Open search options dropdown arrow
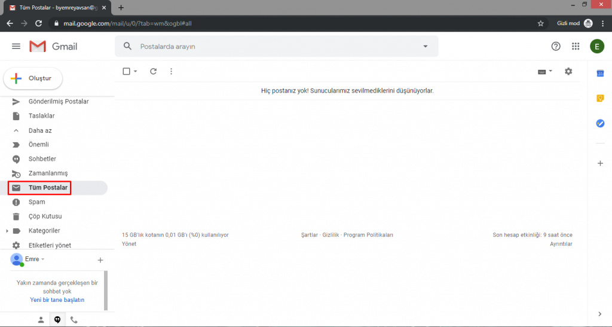Viewport: 612px width, 327px height. coord(426,47)
